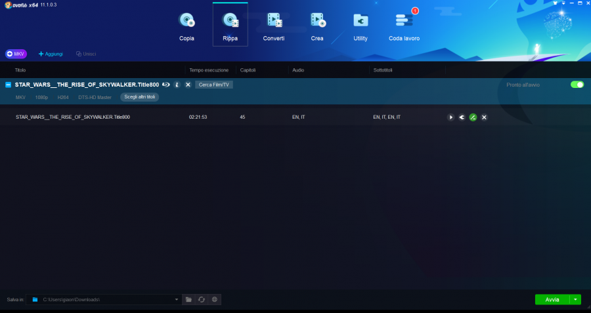Click the subtitles EN, IT, EN, IT cell
Viewport: 591px width, 313px height.
387,117
